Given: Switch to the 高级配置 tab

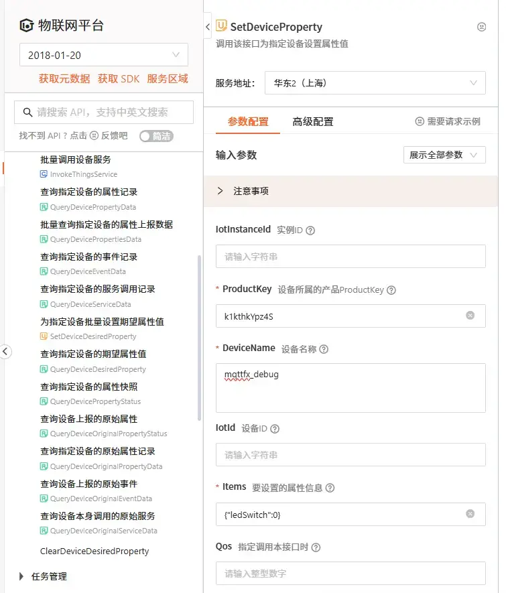Looking at the screenshot, I should (312, 122).
